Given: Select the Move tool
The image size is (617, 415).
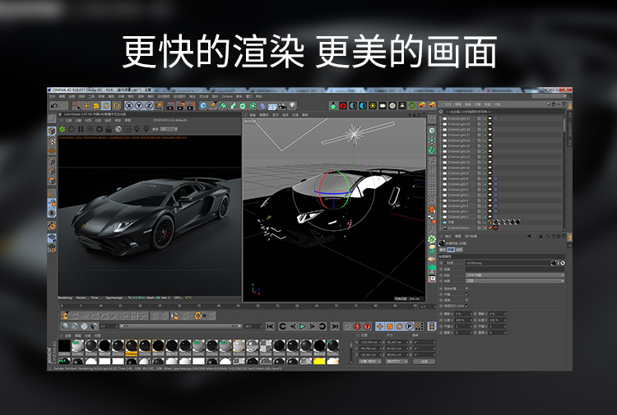Looking at the screenshot, I should pos(86,106).
